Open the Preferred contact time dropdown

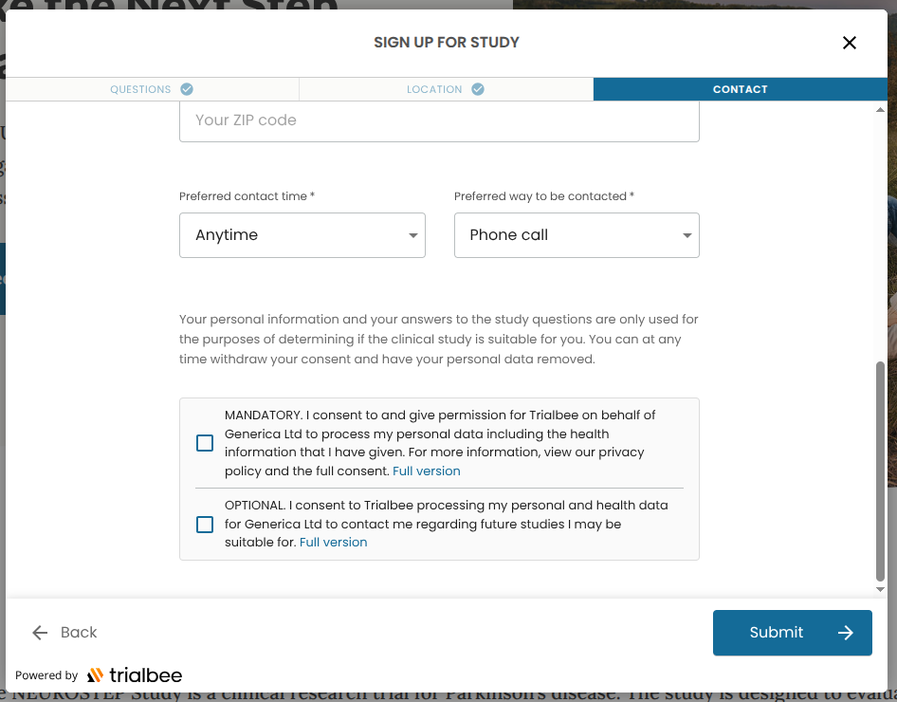point(302,234)
